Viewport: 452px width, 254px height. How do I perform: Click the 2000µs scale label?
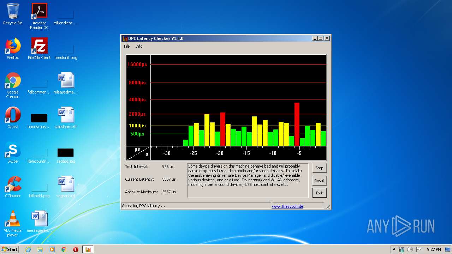(x=137, y=114)
